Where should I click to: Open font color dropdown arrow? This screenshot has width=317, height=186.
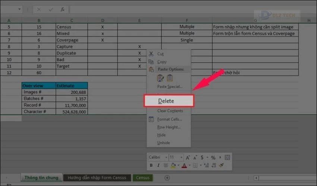189,166
